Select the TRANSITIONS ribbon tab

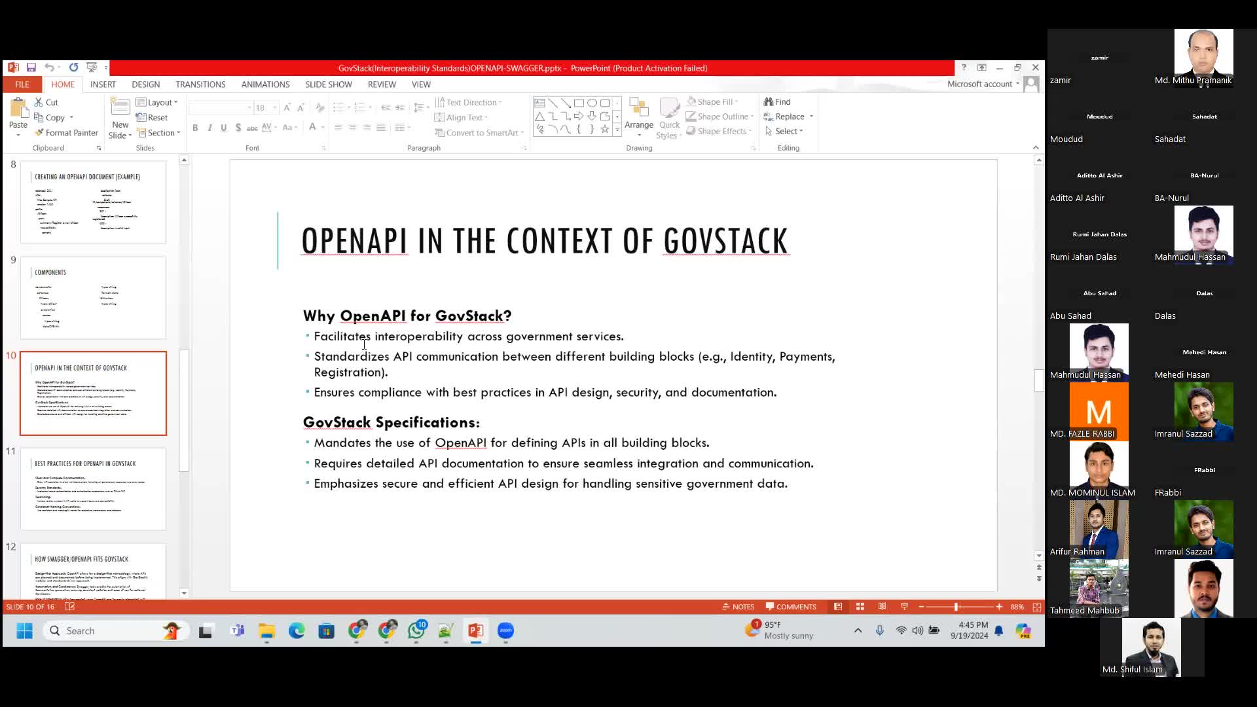[200, 84]
